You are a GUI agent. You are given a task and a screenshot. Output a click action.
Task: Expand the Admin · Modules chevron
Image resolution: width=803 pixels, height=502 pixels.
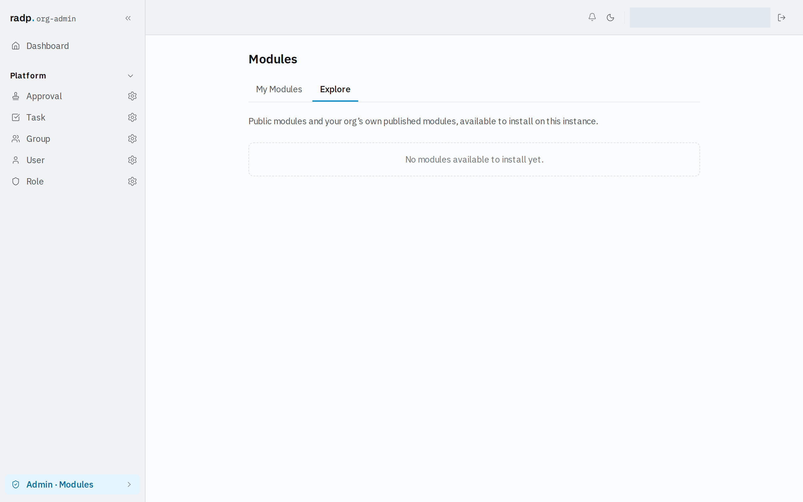click(x=129, y=484)
